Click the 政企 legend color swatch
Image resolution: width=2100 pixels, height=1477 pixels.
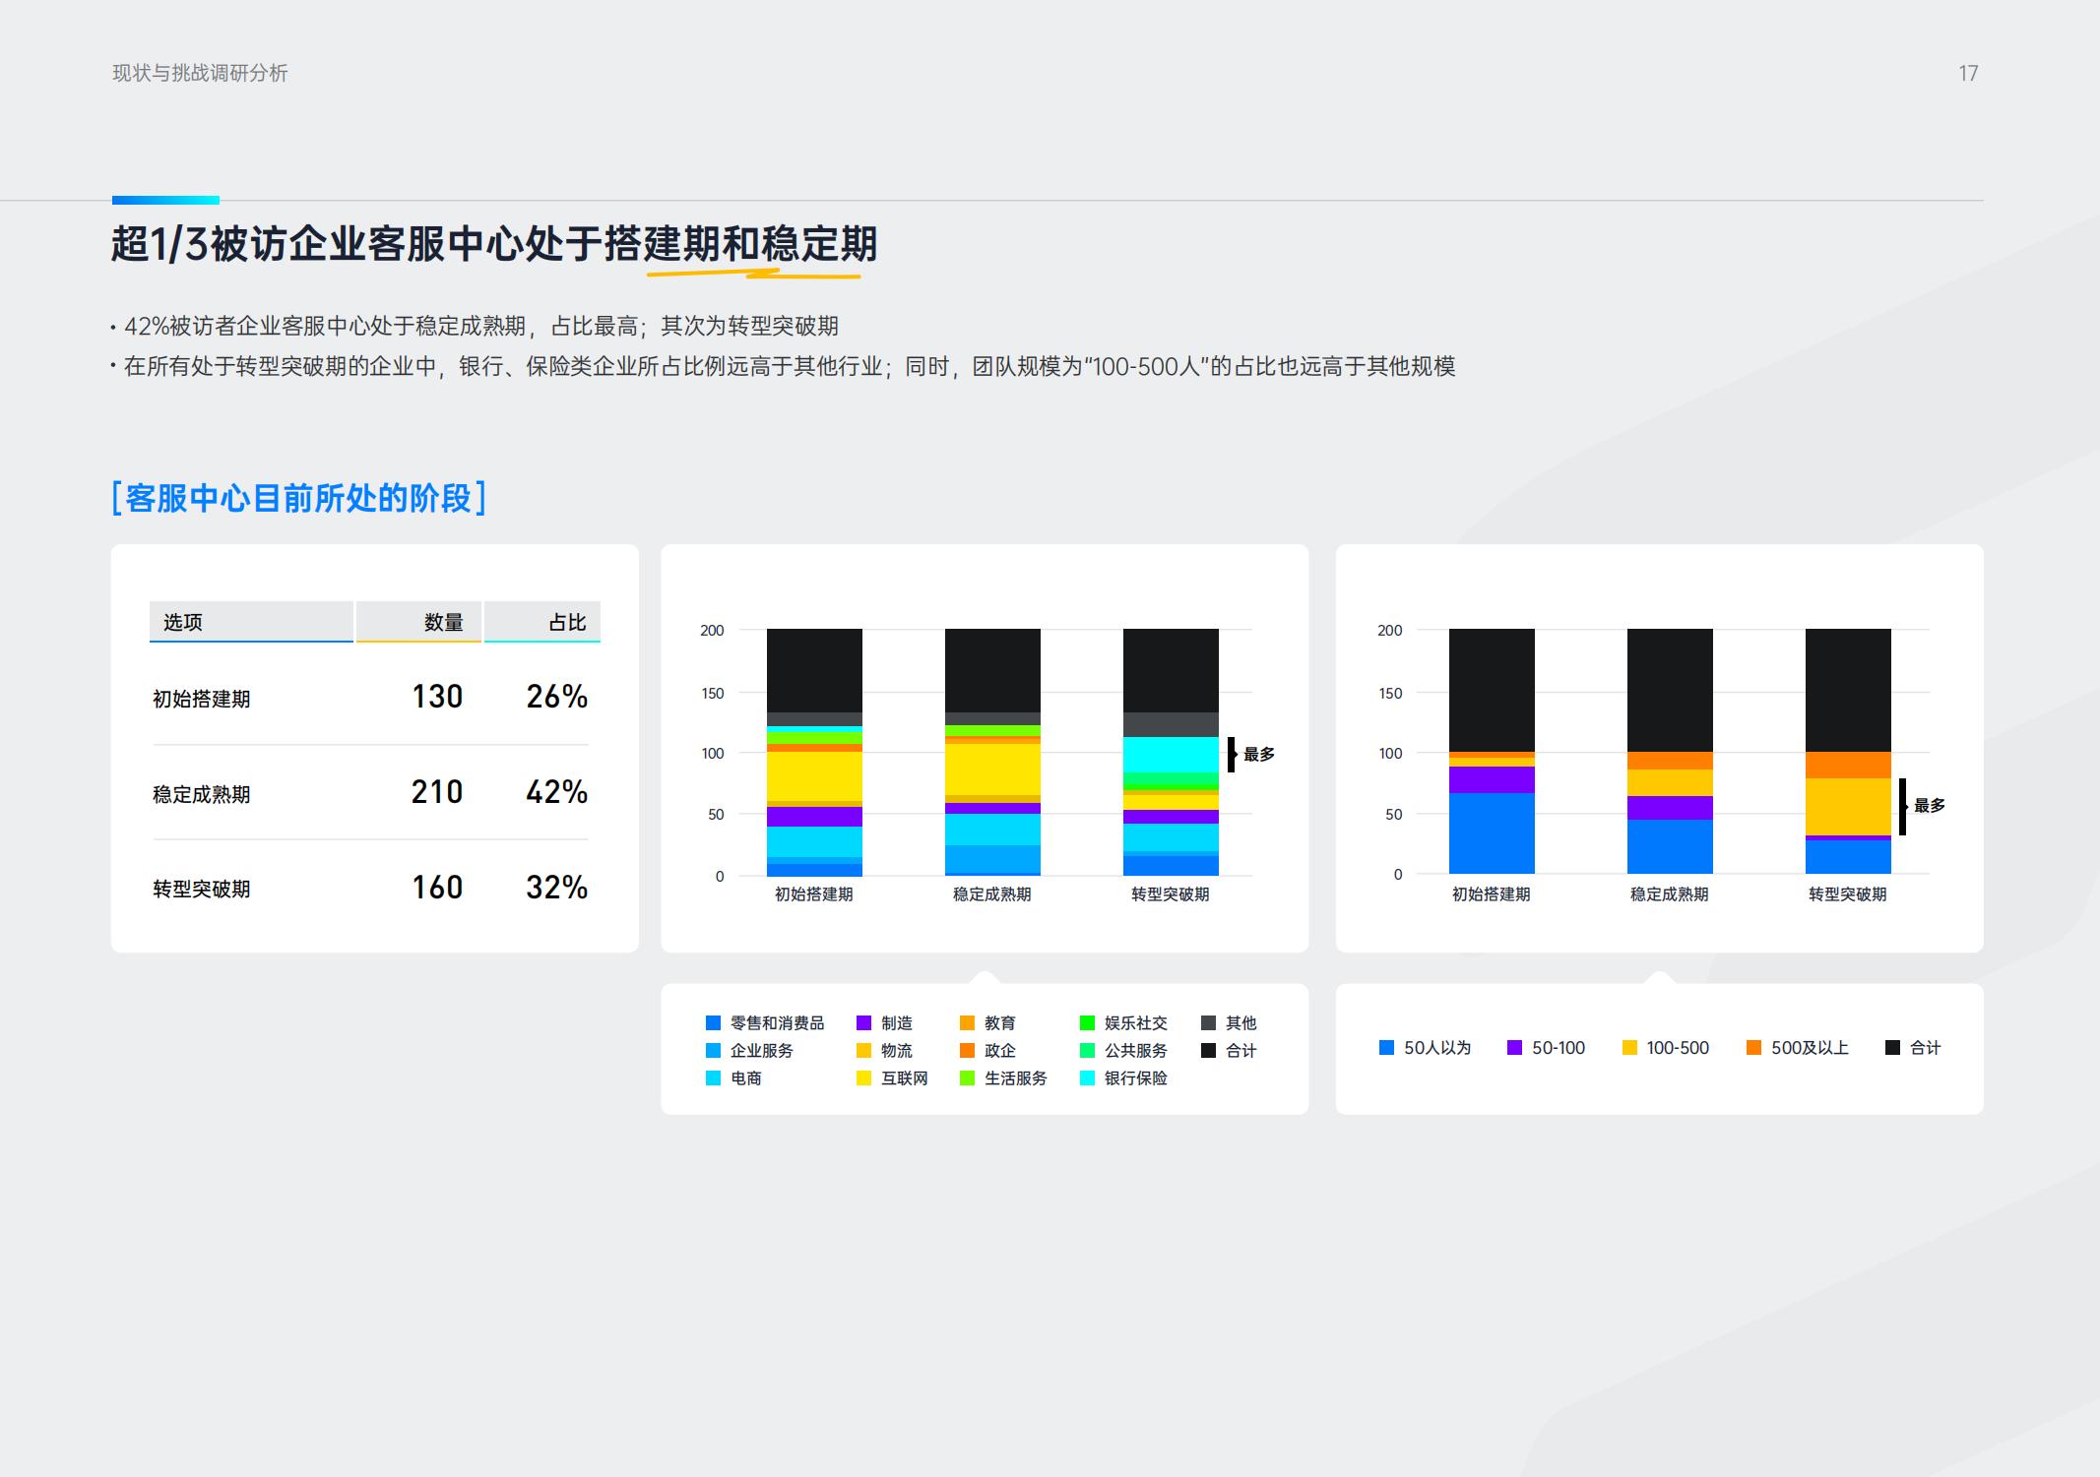point(968,1051)
